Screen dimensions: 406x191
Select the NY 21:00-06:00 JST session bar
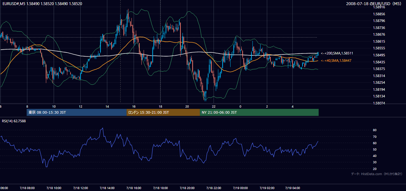click(x=259, y=112)
